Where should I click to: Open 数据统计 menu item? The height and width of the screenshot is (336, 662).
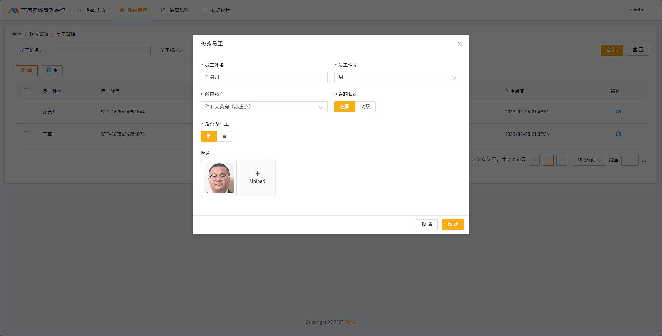(x=216, y=10)
